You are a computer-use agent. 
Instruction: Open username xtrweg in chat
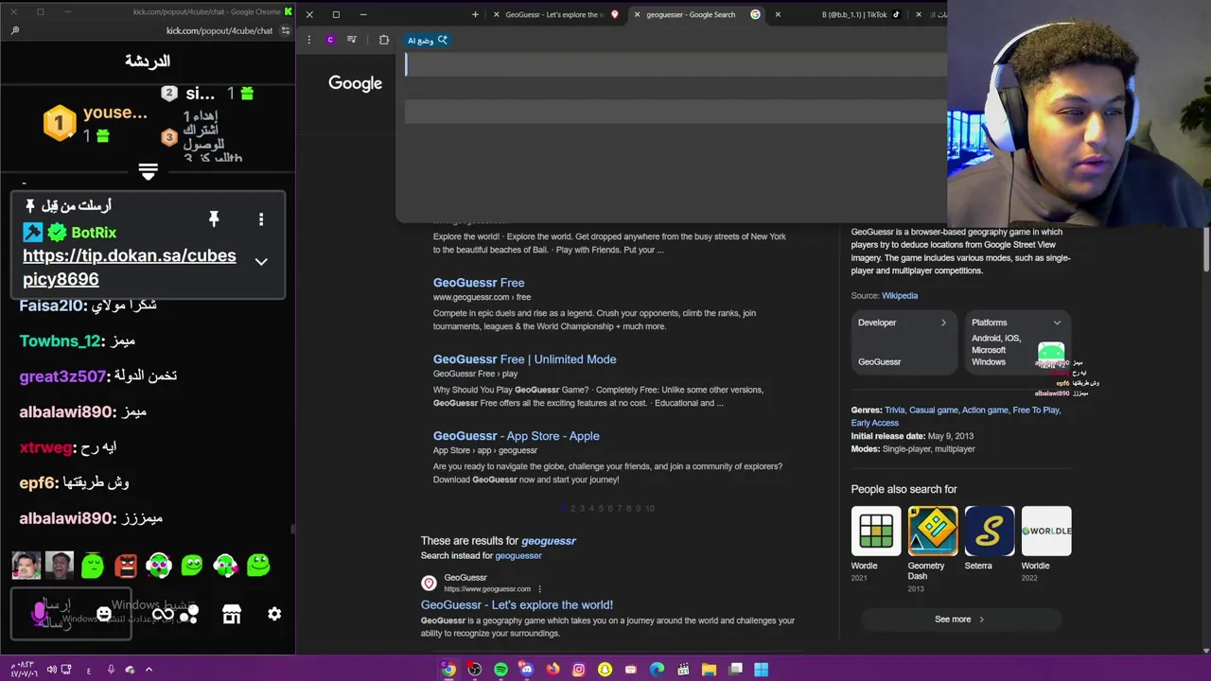46,447
